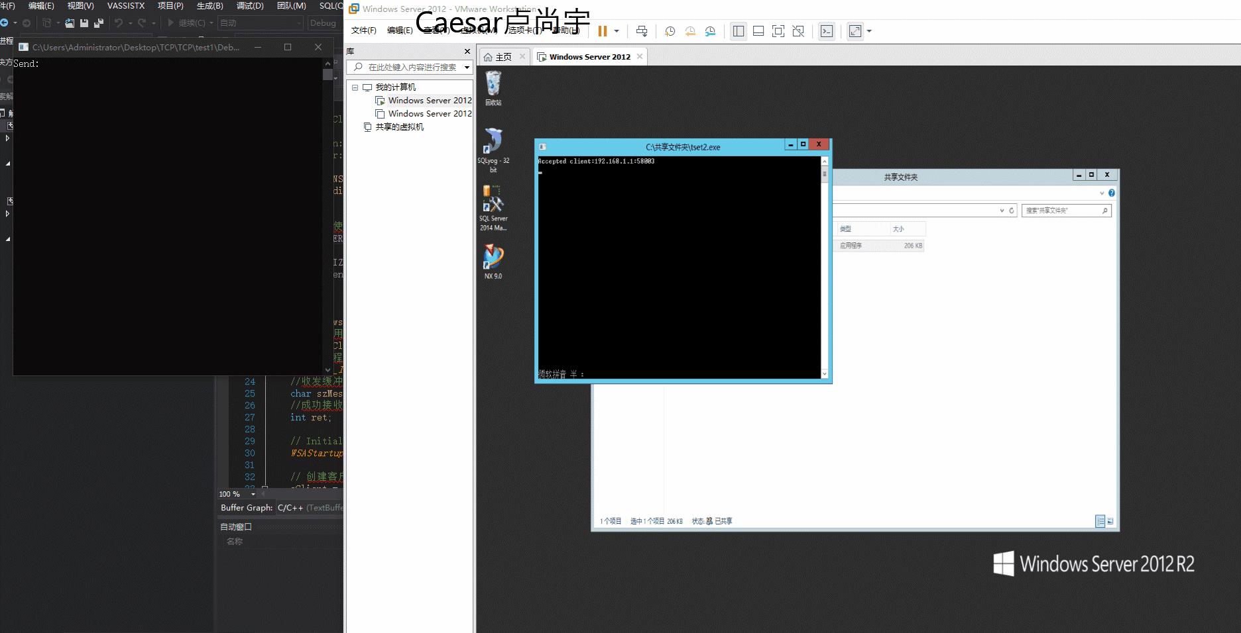1241x633 pixels.
Task: Enter VMware full screen mode
Action: click(x=778, y=31)
